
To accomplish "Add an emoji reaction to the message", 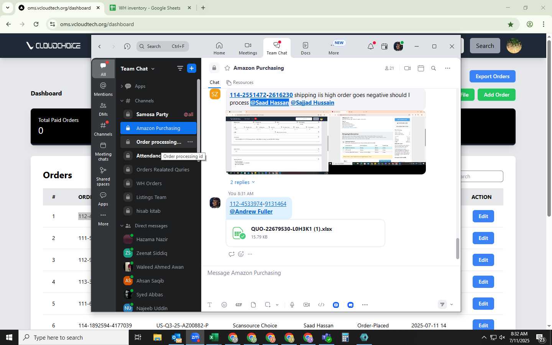I will [x=241, y=254].
